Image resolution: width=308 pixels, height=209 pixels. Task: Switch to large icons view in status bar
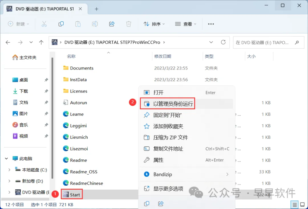coord(303,205)
